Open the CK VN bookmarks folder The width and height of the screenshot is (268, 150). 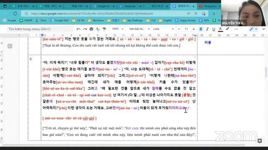[x=78, y=20]
